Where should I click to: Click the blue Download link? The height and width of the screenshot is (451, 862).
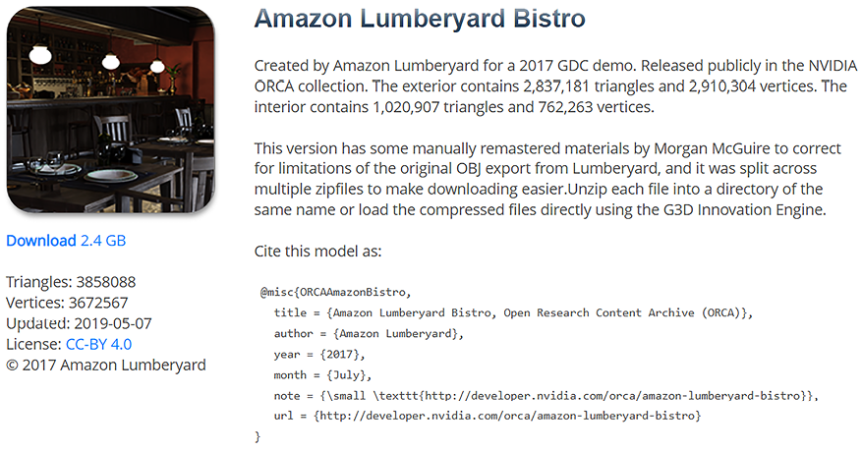40,241
